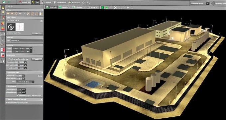Click the Suspension height field

tap(22, 62)
